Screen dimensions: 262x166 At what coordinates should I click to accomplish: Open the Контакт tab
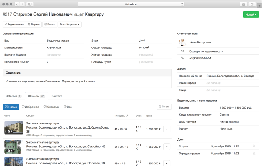point(57,96)
